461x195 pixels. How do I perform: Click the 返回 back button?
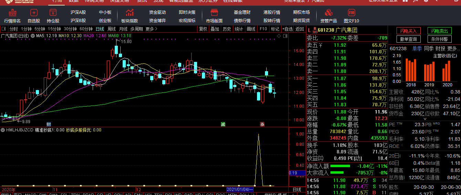coord(300,29)
